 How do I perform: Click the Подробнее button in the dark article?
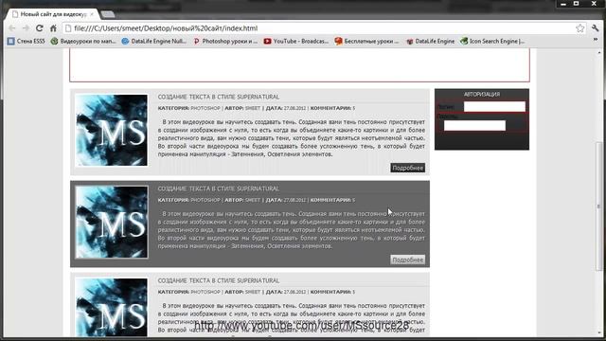(x=408, y=260)
